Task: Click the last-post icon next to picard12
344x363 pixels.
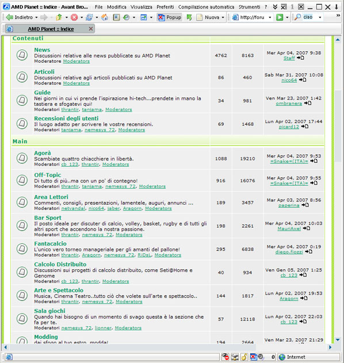Action: tap(305, 126)
